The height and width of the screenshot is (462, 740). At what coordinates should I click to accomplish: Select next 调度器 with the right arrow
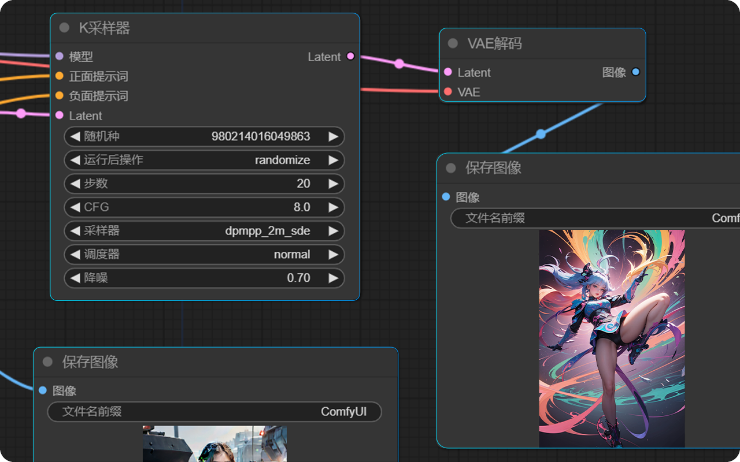click(x=334, y=254)
